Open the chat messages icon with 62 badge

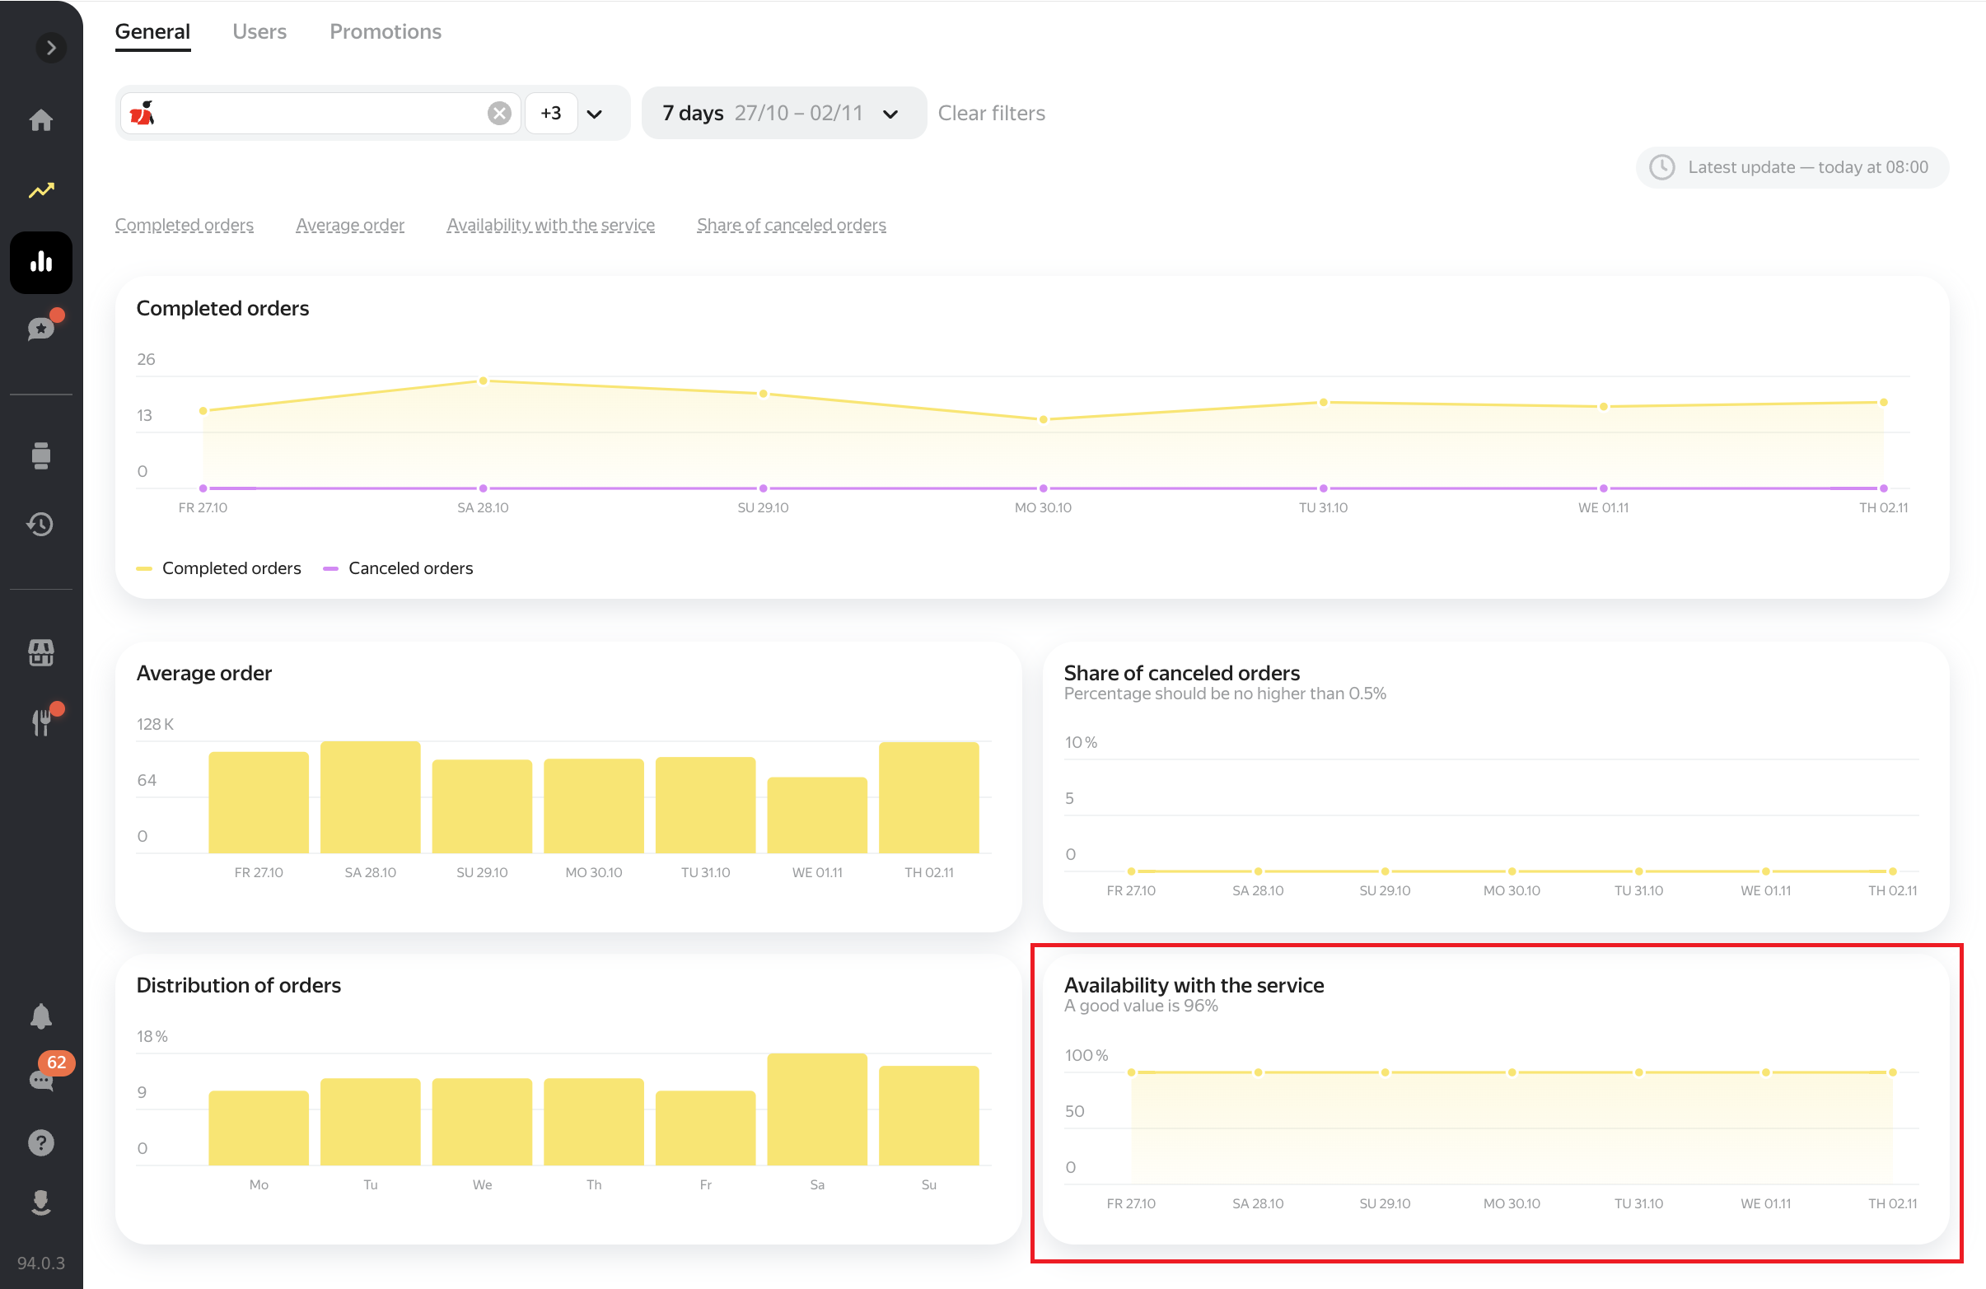(41, 1081)
